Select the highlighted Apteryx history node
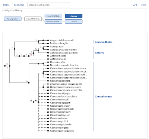 (x=74, y=16)
